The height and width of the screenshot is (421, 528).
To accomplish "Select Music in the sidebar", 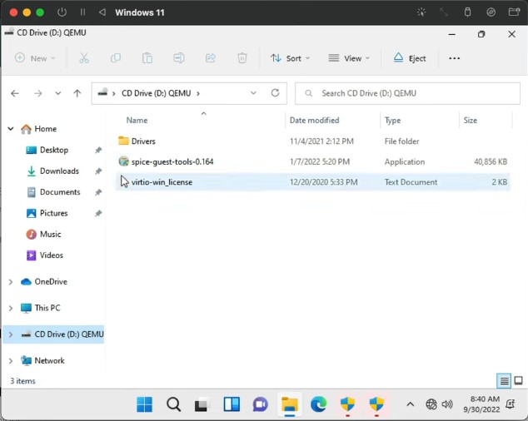I will [x=50, y=235].
